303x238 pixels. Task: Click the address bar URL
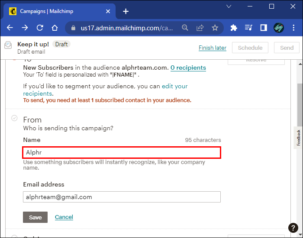127,28
